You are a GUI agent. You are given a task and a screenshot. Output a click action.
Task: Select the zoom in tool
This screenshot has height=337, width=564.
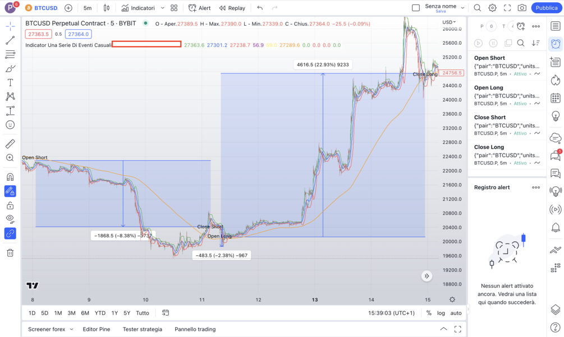[x=10, y=158]
